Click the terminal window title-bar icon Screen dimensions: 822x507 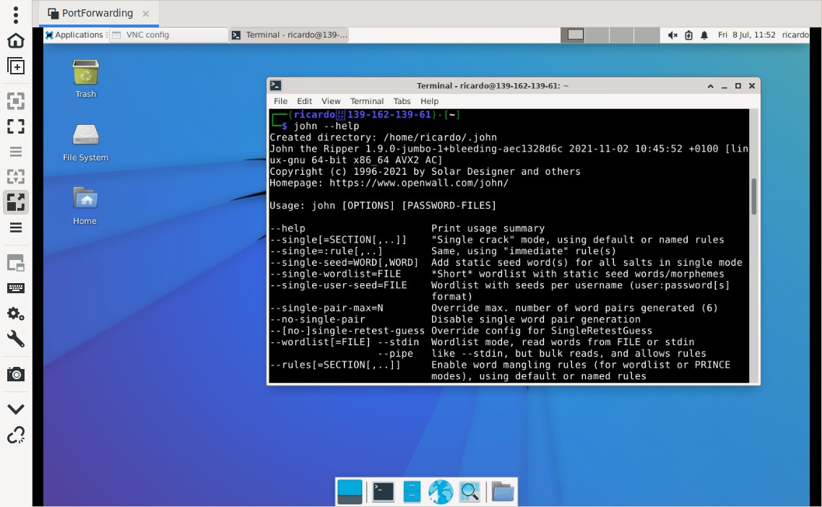[x=276, y=85]
